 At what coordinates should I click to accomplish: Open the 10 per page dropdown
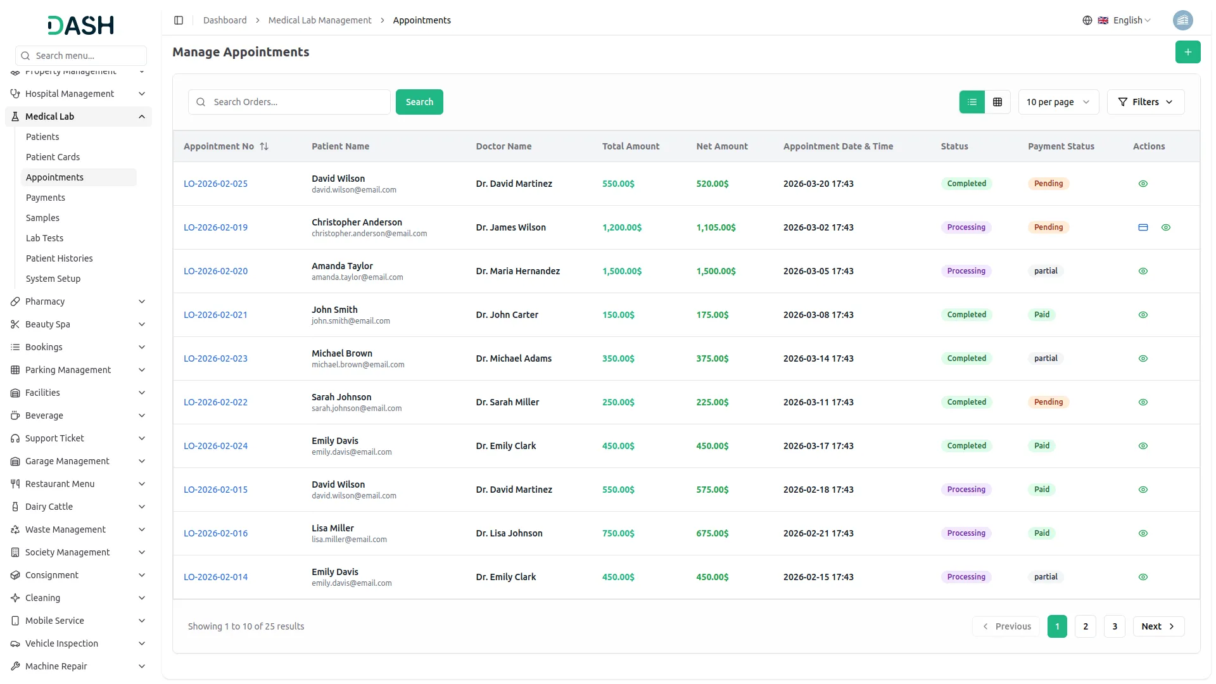[1058, 102]
